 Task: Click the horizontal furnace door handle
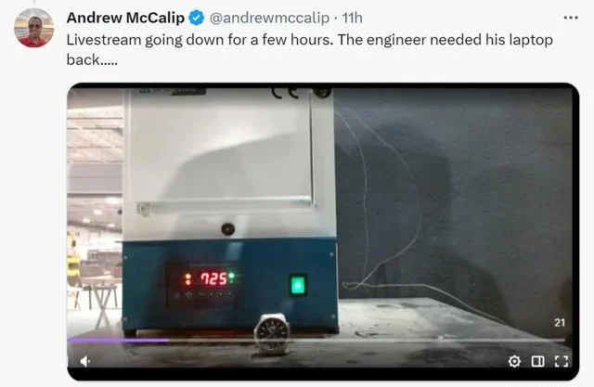(226, 206)
